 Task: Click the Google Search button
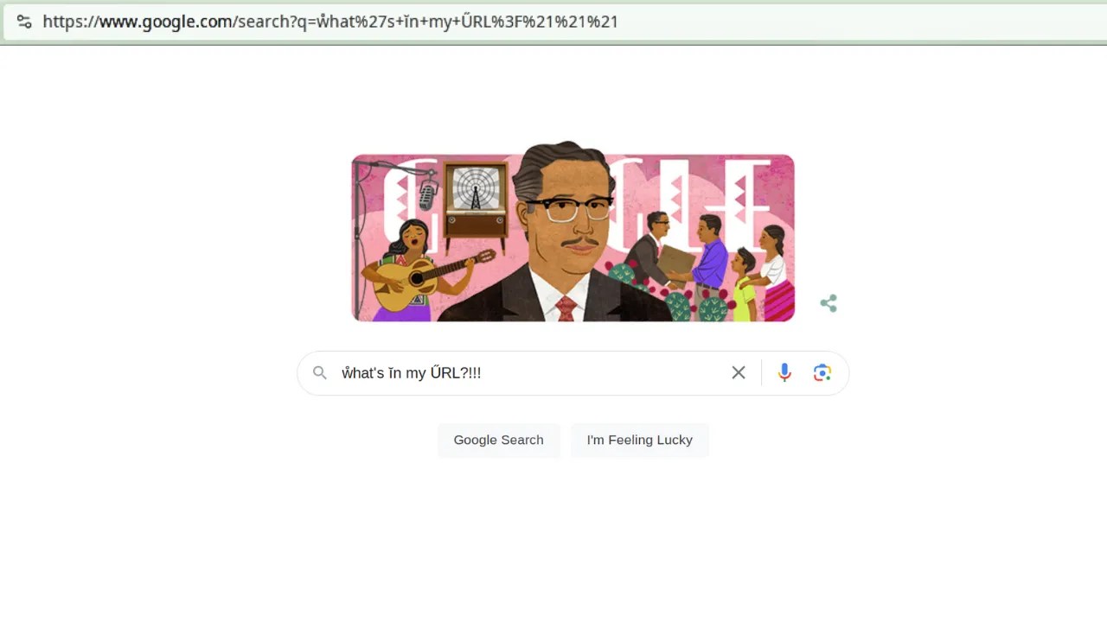point(499,440)
